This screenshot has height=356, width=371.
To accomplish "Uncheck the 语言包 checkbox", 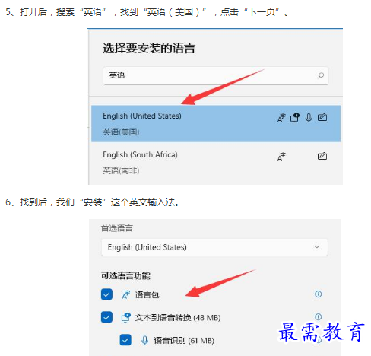I will tap(106, 294).
